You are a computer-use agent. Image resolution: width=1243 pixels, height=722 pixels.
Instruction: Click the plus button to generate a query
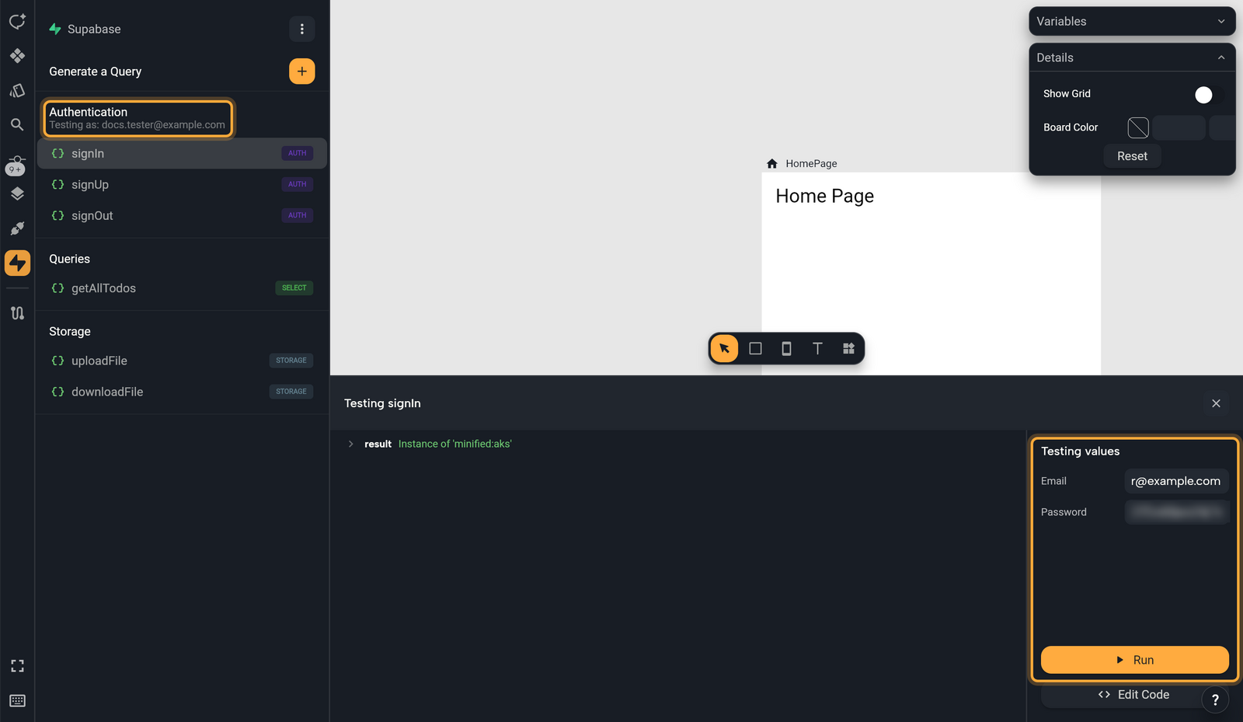[x=302, y=72]
